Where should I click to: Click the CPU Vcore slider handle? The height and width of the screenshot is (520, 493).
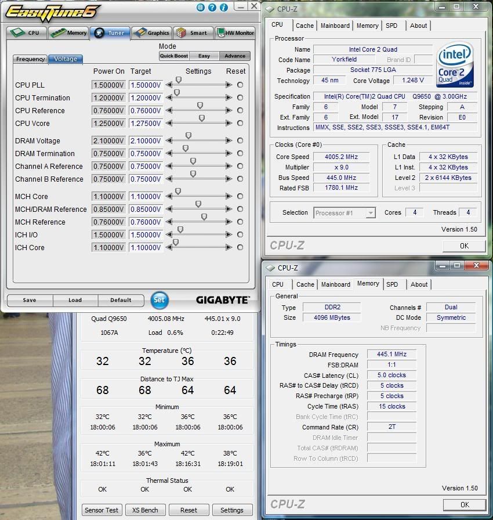tap(202, 118)
